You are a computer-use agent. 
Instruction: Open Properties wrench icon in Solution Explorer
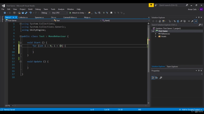click(x=192, y=21)
